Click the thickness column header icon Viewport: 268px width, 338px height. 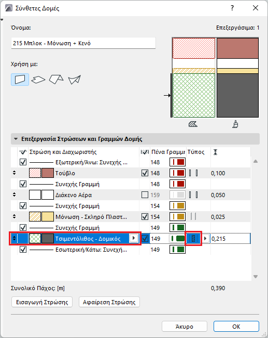[215, 152]
